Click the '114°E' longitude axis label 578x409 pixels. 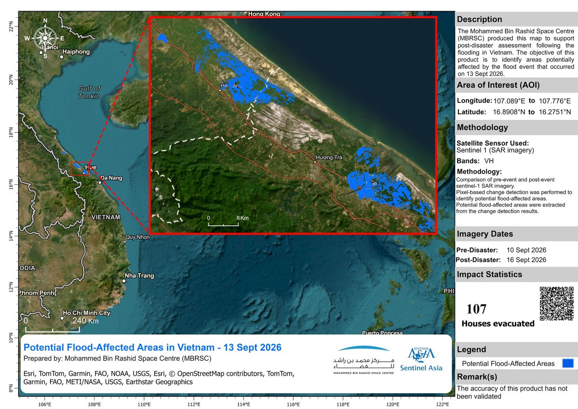point(243,405)
